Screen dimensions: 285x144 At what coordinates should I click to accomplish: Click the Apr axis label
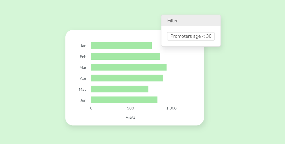pos(83,78)
